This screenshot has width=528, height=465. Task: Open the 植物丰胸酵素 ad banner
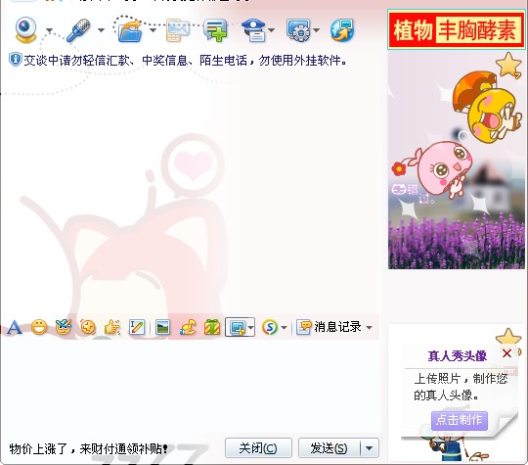coord(457,30)
